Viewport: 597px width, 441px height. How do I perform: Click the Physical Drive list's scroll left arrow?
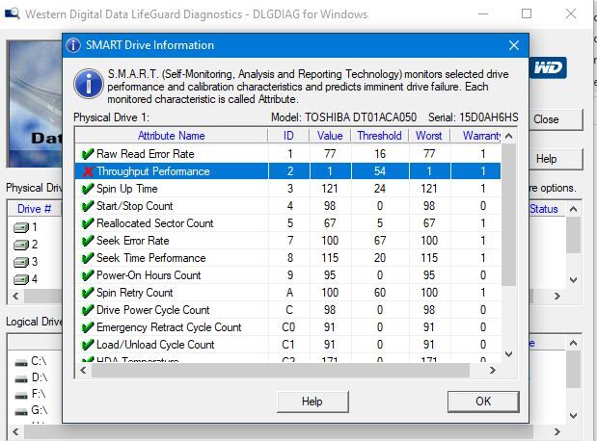16,297
